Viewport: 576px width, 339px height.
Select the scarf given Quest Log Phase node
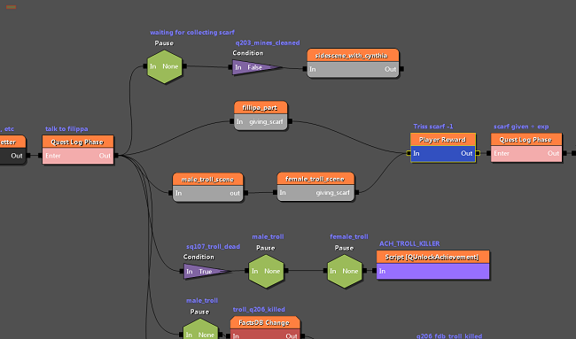tap(526, 148)
